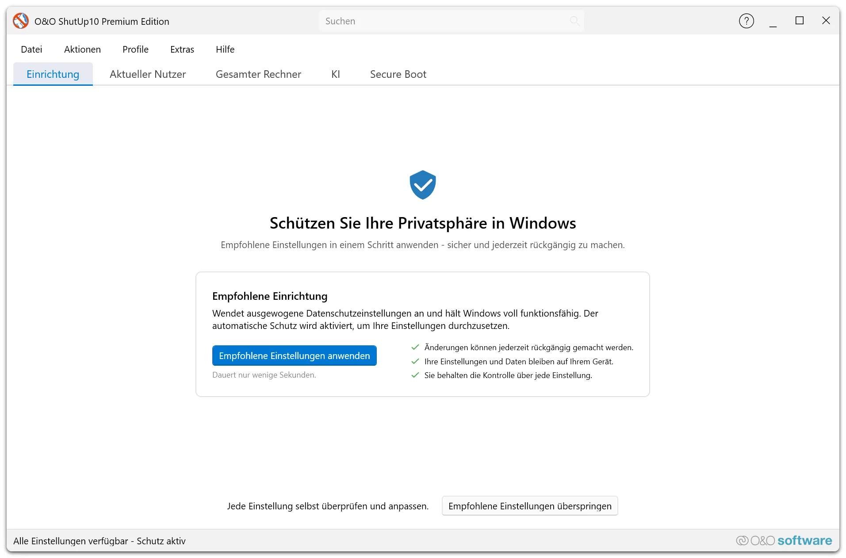The height and width of the screenshot is (558, 846).
Task: Open the Aktionen menu
Action: pos(82,49)
